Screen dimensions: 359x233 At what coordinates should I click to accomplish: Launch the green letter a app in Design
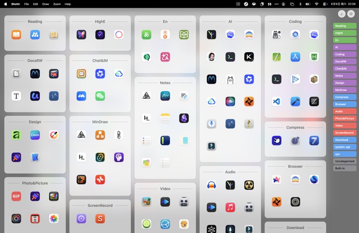16,135
